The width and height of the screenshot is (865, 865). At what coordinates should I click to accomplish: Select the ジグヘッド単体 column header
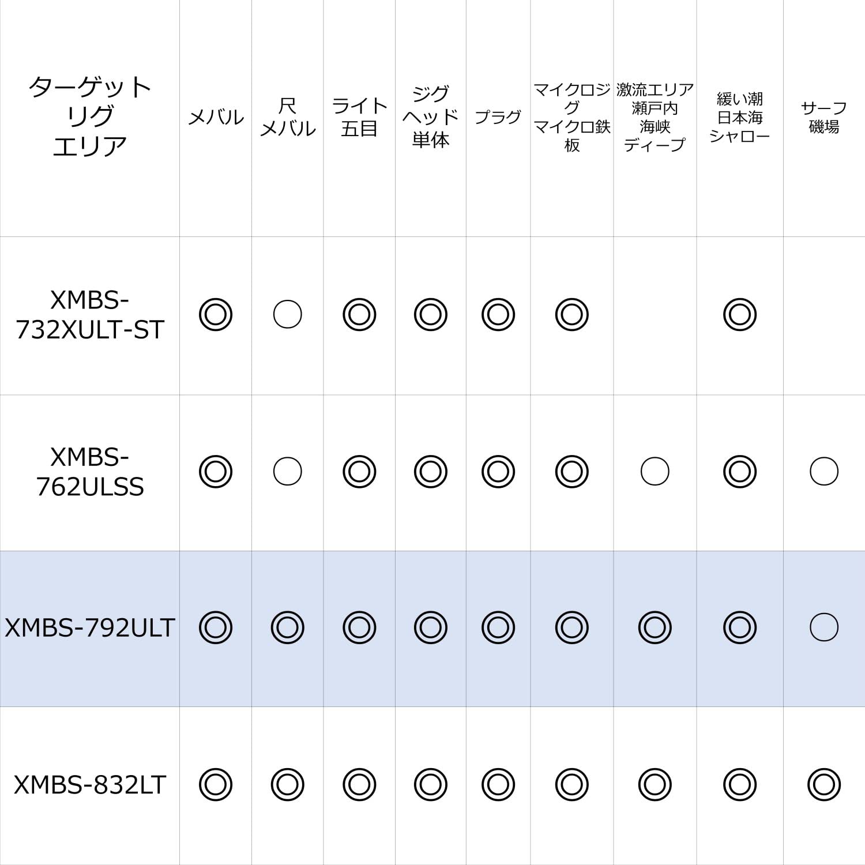pos(431,117)
